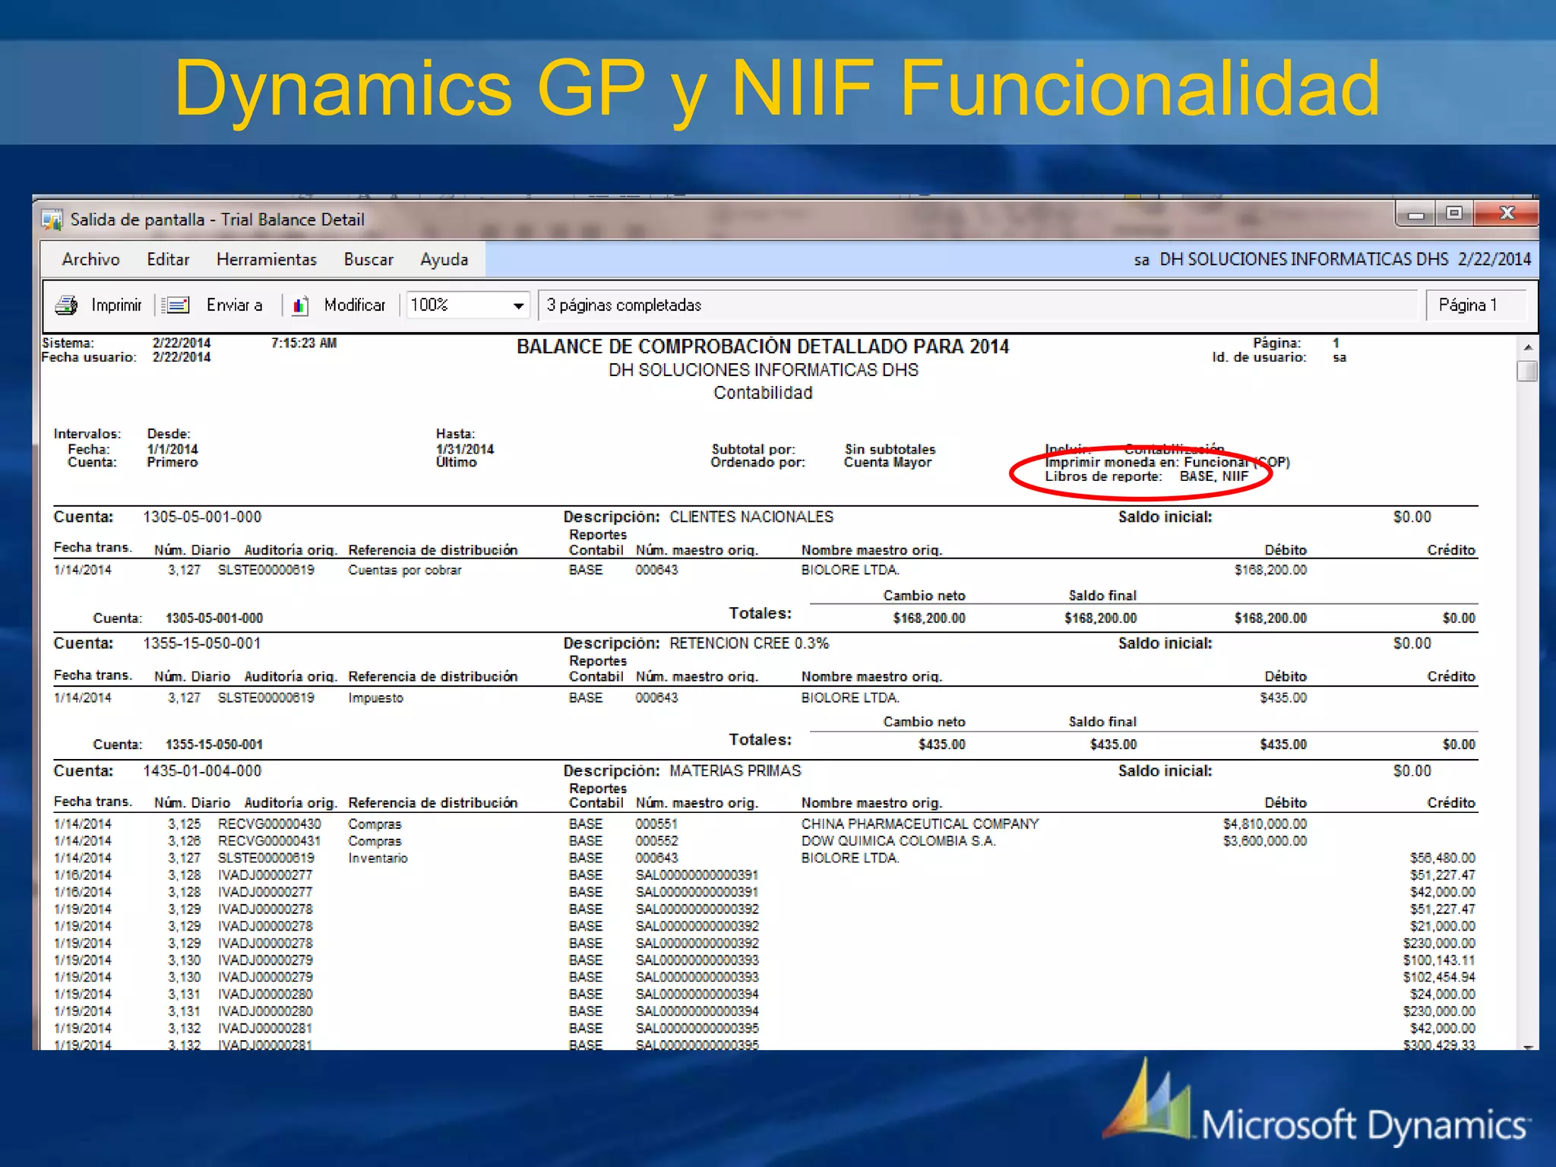Click account number 1355-15-050-001 heading
The image size is (1556, 1167).
[x=202, y=643]
